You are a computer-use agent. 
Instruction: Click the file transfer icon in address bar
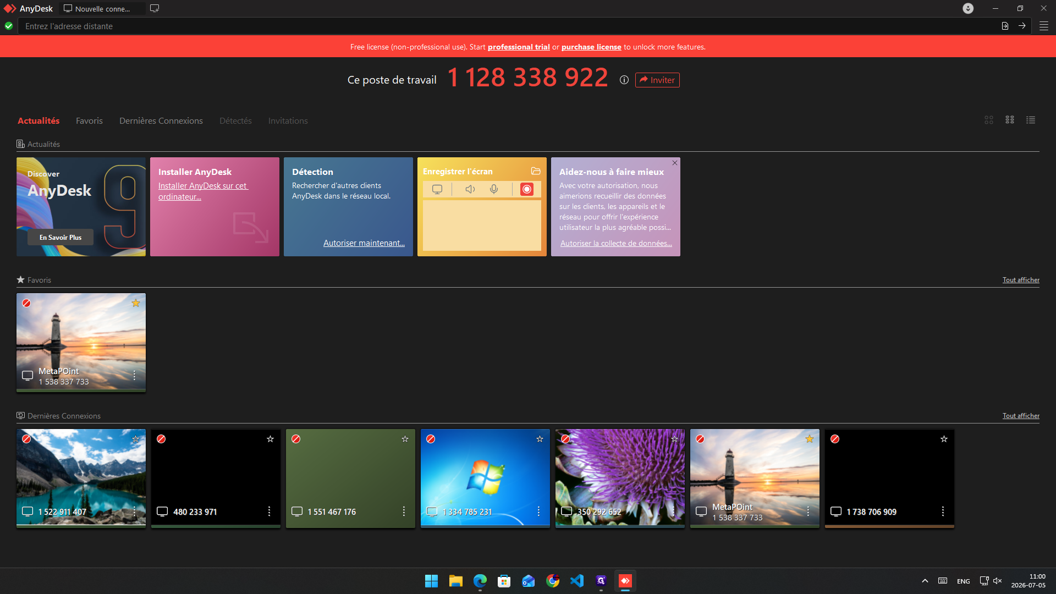1005,26
